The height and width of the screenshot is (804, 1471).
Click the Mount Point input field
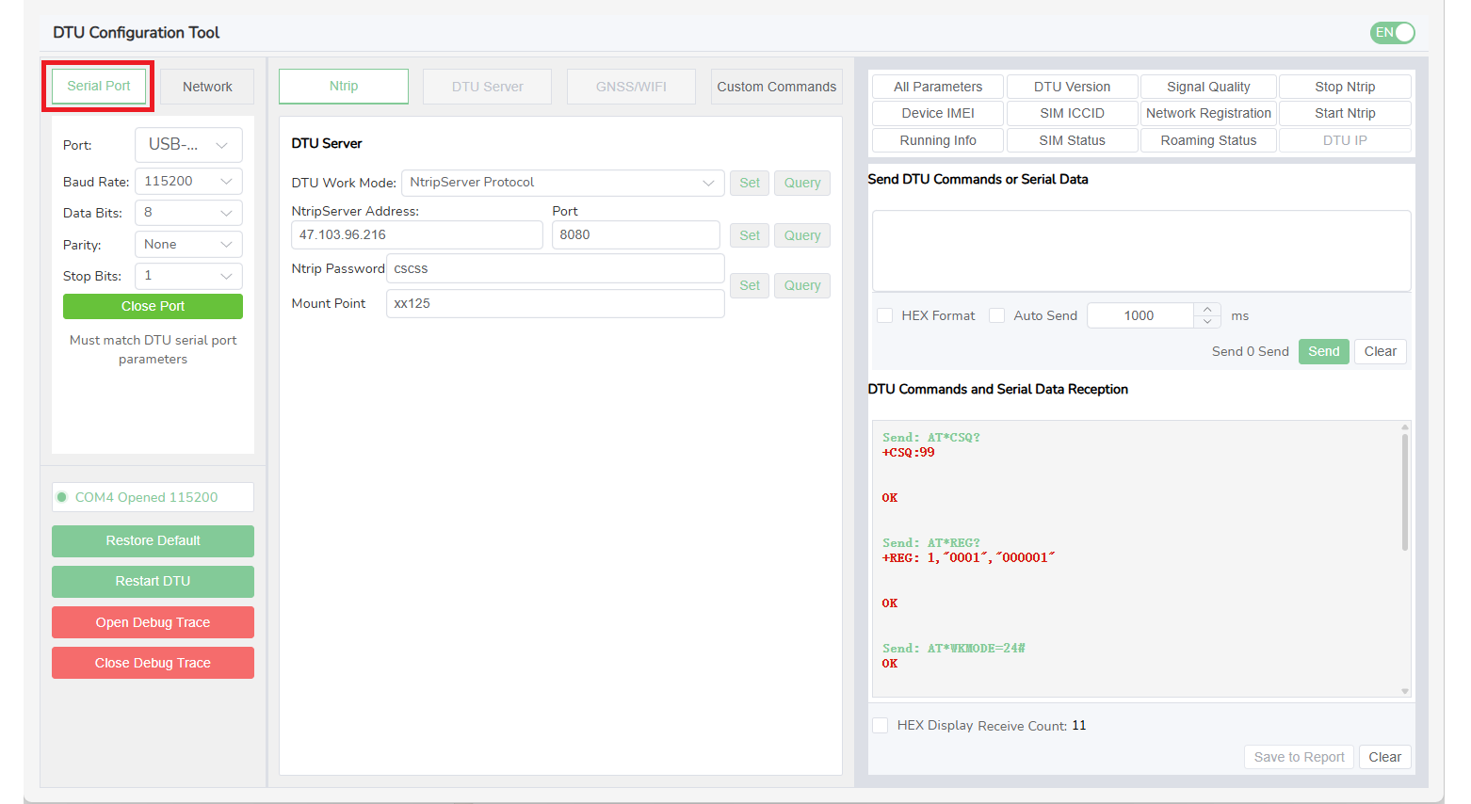[555, 303]
